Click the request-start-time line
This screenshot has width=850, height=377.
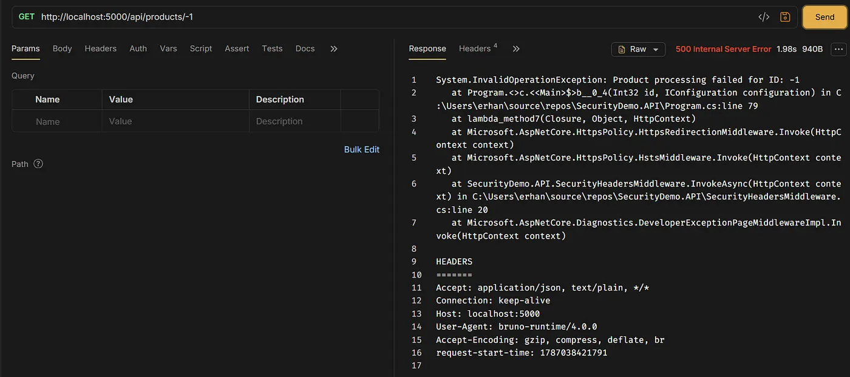pos(522,353)
